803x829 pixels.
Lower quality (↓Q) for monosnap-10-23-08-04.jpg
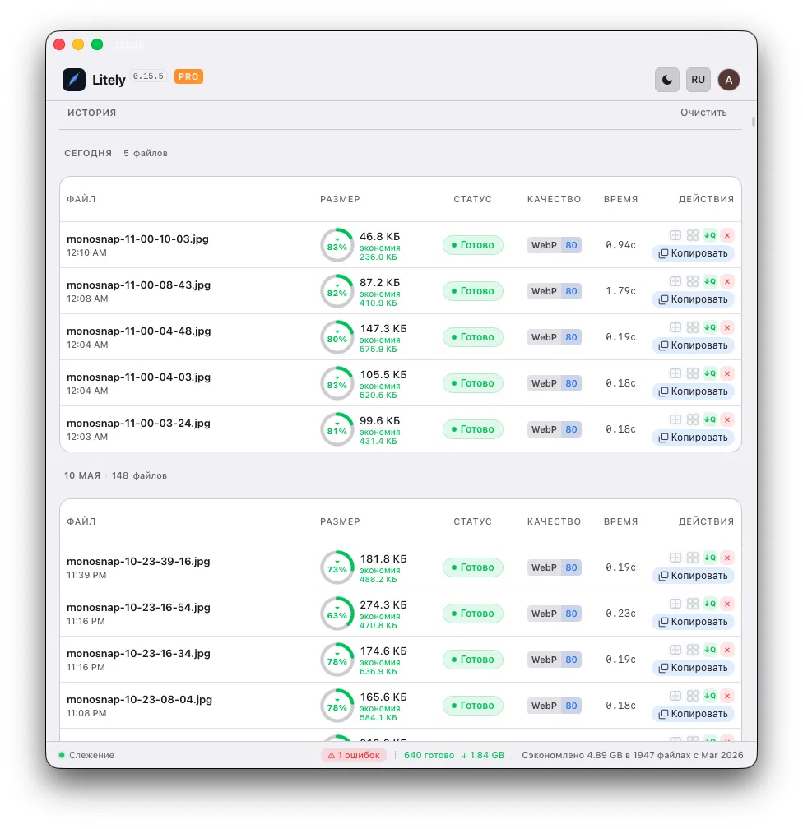(x=710, y=695)
